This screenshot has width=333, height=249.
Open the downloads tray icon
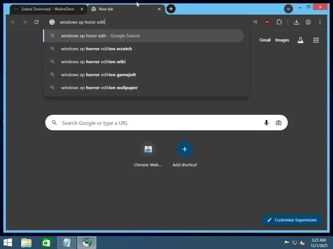click(297, 22)
